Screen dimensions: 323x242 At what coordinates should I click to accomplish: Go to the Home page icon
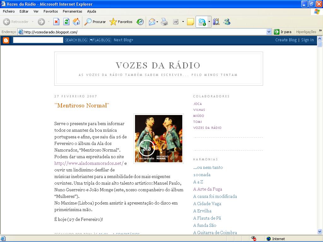76,22
